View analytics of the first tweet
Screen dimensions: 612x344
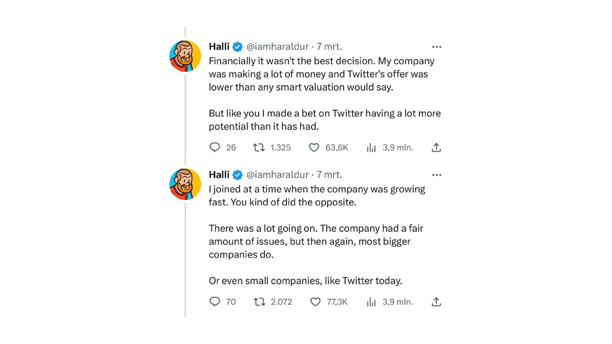(x=371, y=147)
